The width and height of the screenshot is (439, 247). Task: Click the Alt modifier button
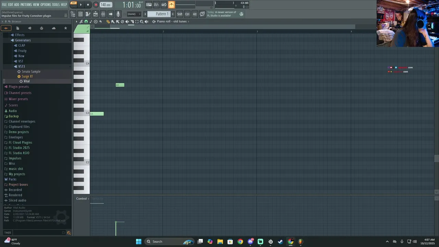pos(195,14)
